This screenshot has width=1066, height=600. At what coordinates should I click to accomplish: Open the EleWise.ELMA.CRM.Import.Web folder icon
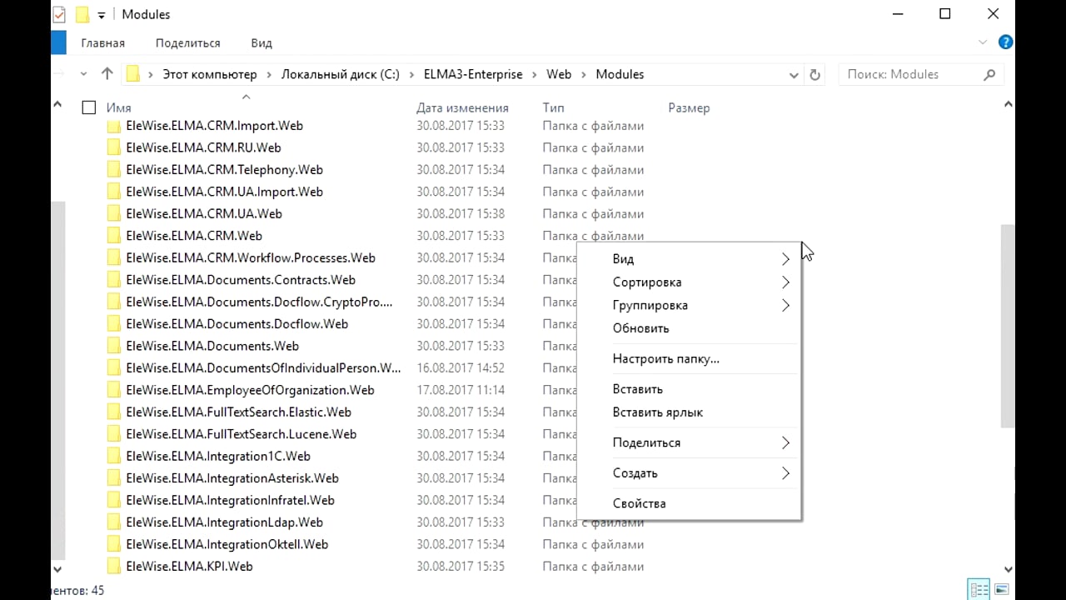pos(113,126)
